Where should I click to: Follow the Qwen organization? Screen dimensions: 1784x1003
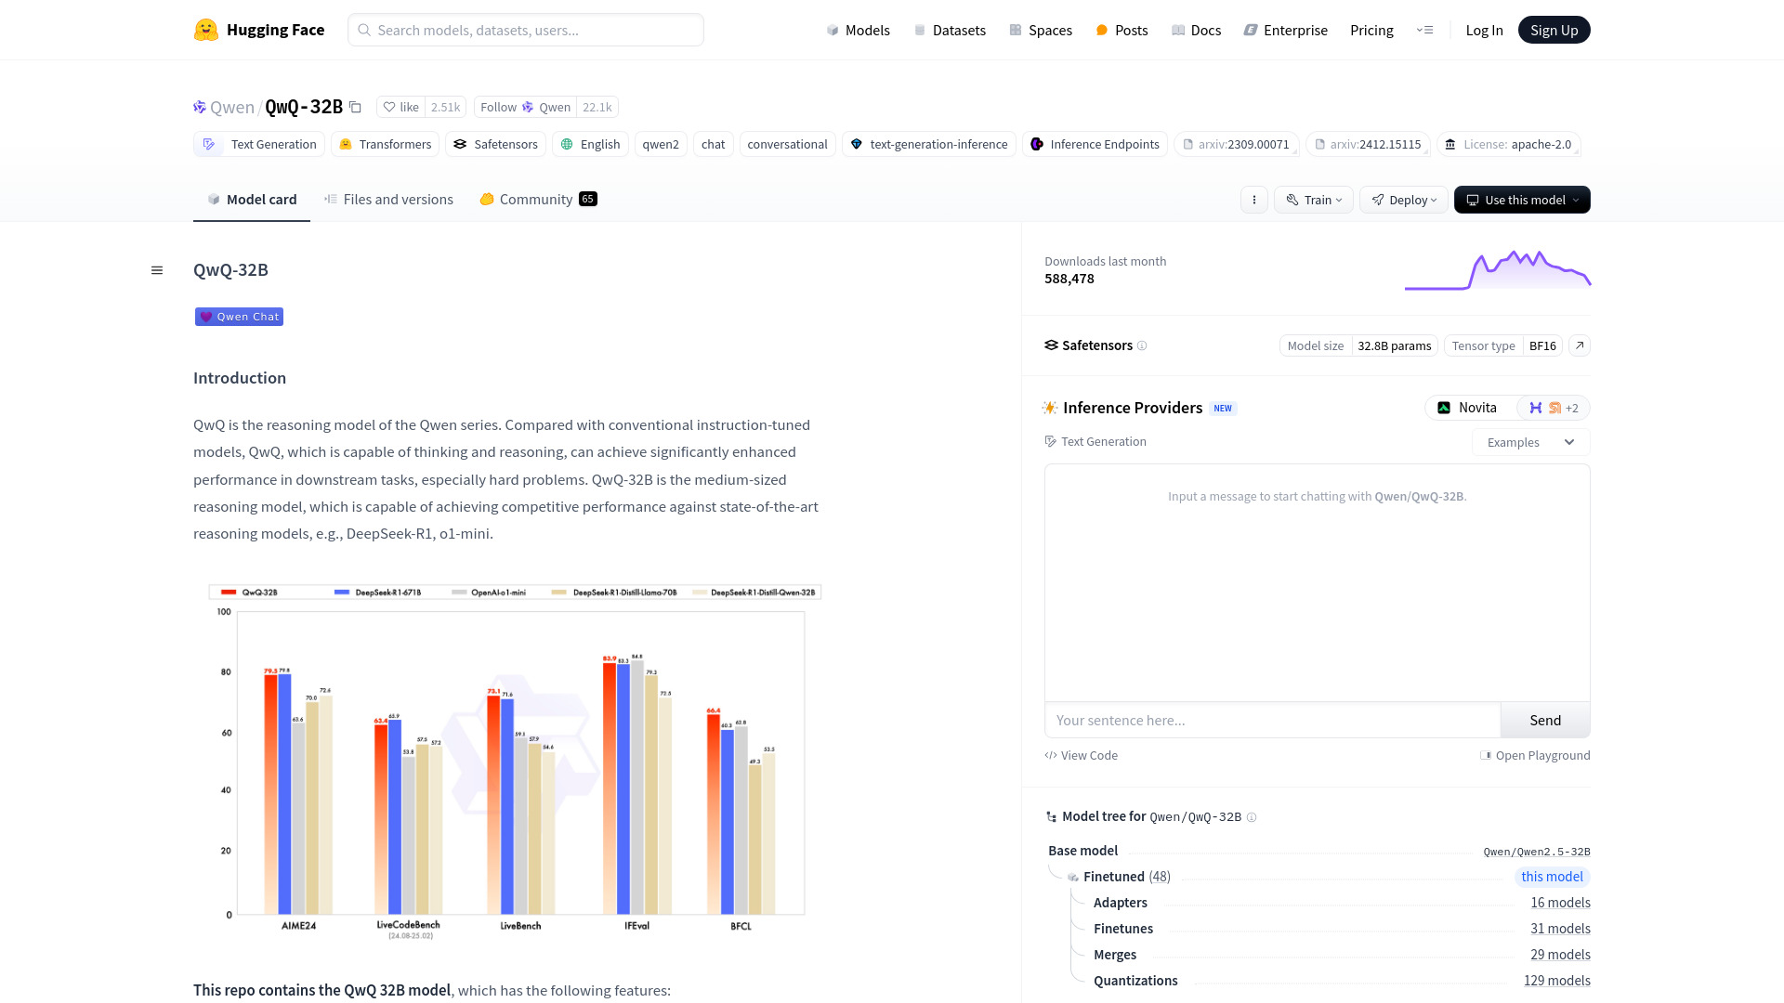coord(525,108)
